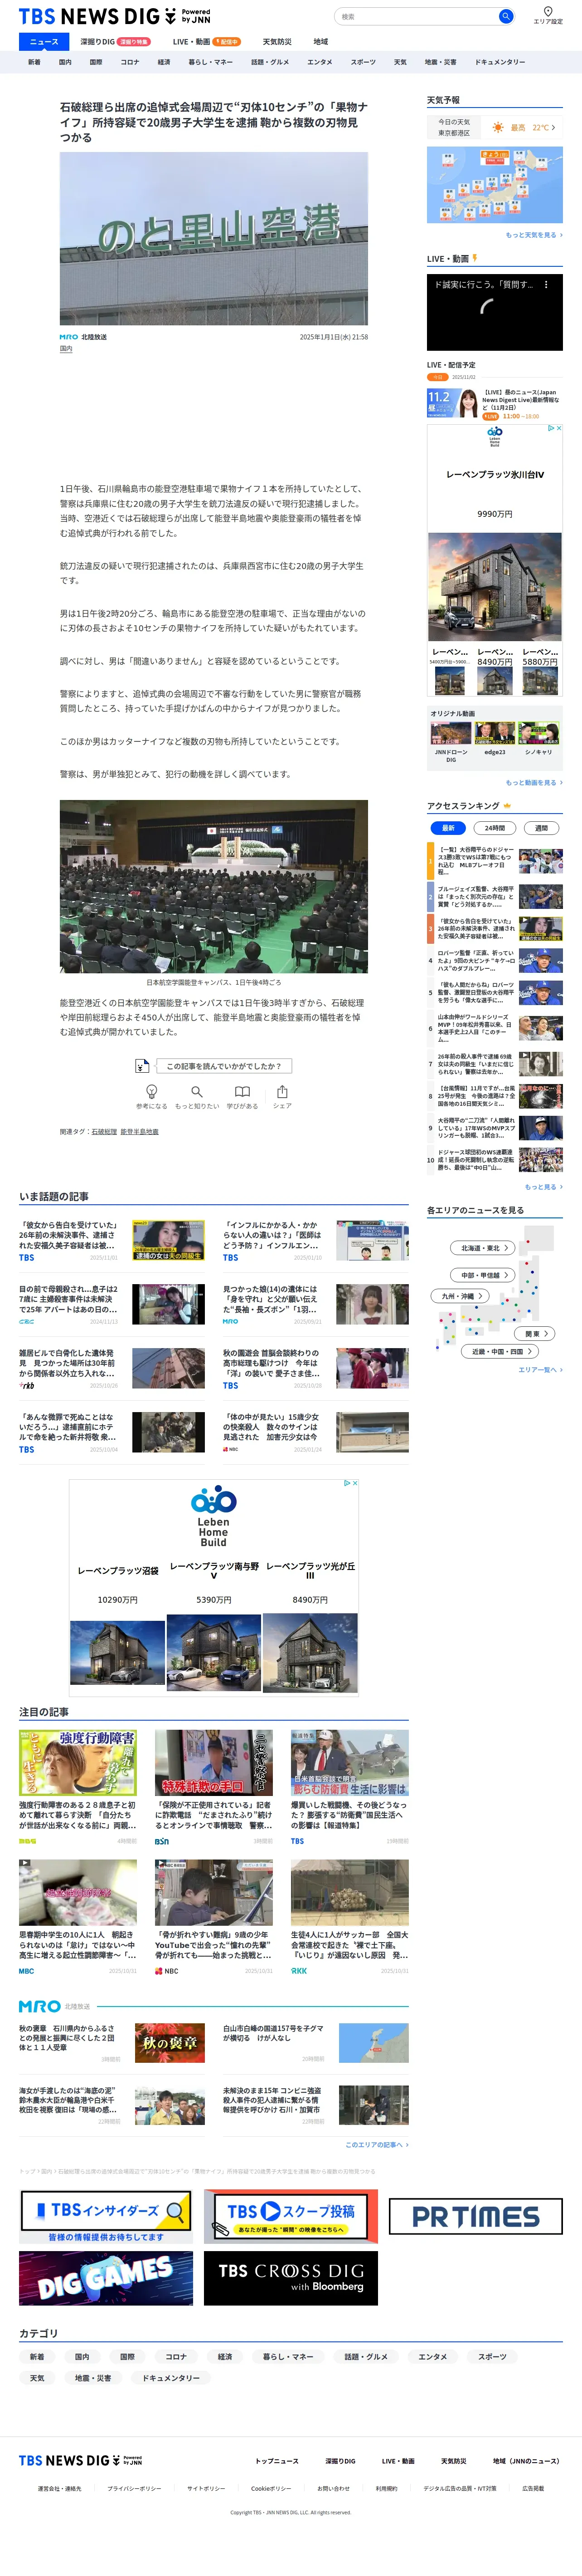Open the Japan weather map thumbnail
This screenshot has height=2576, width=582.
tap(495, 185)
